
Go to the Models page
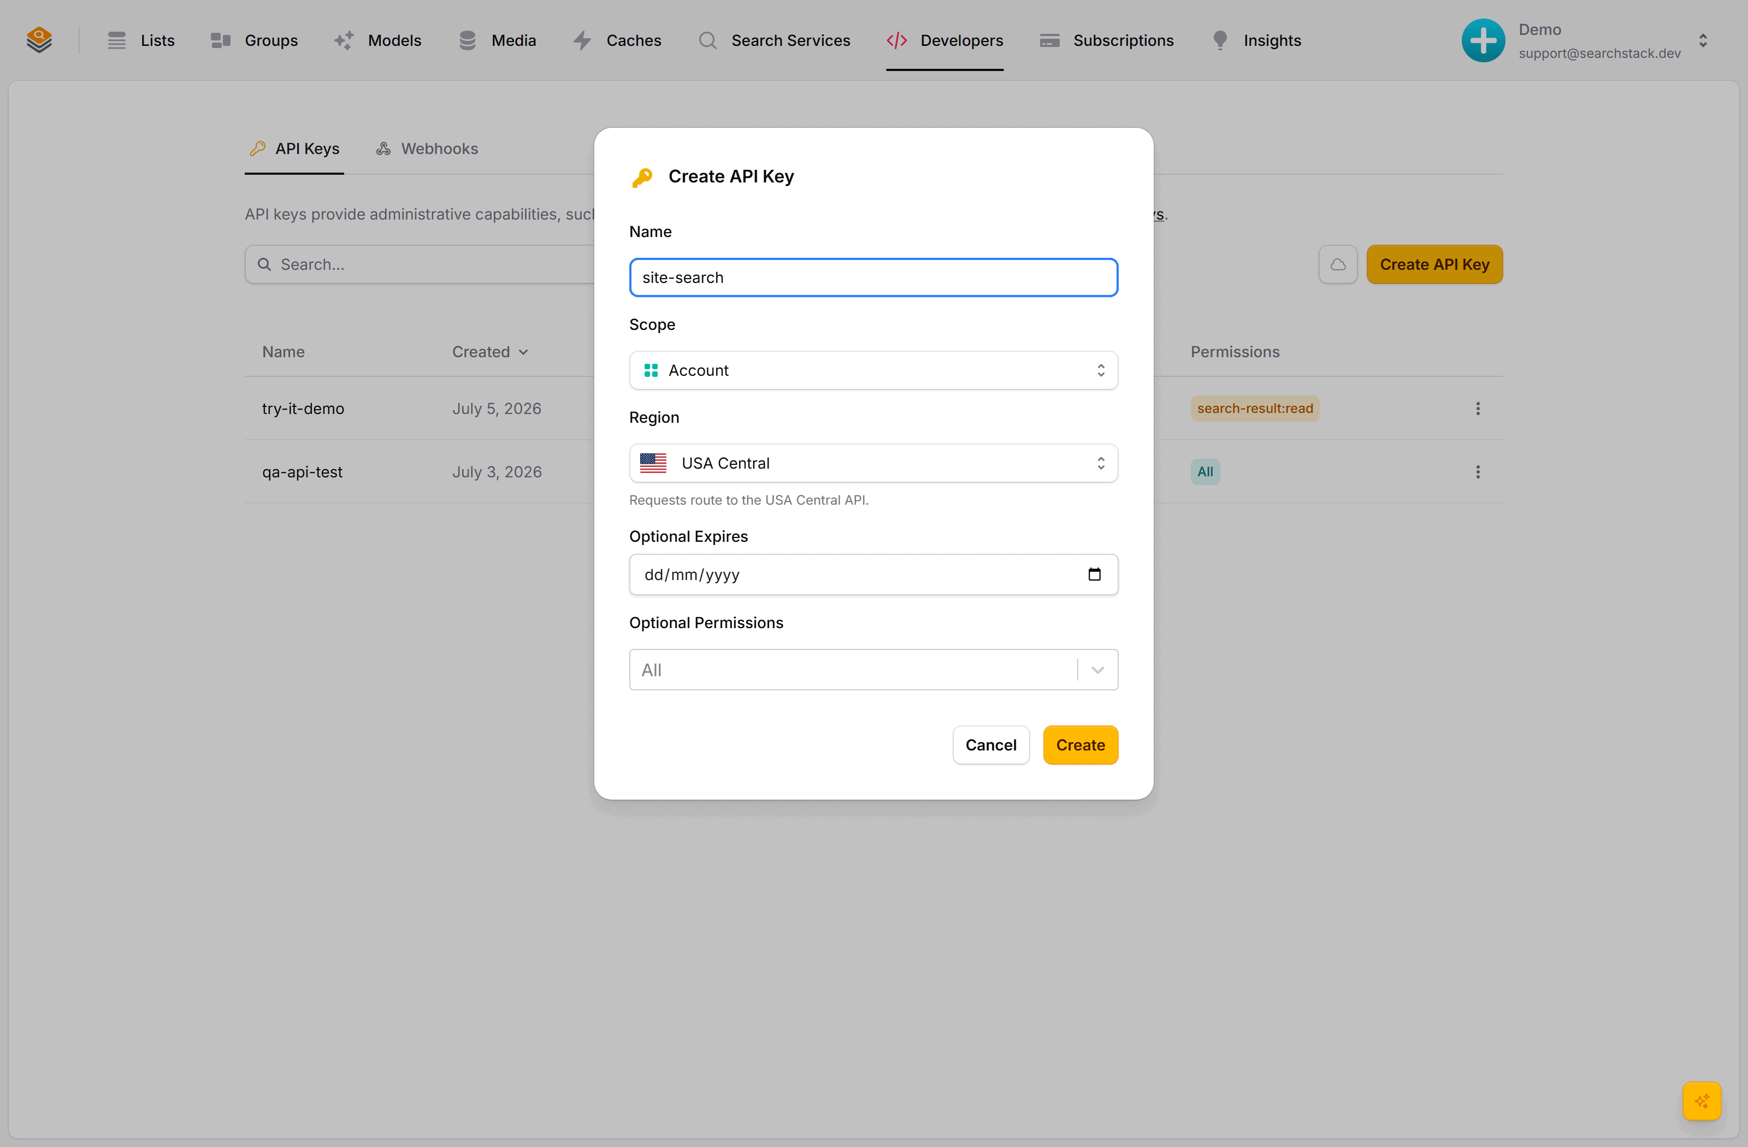[x=377, y=40]
